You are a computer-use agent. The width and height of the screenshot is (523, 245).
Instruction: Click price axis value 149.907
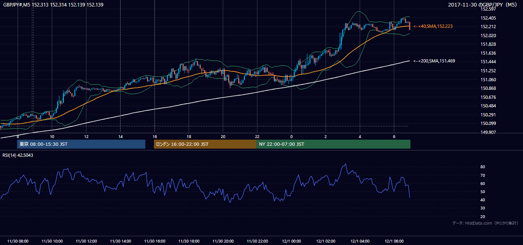tap(488, 132)
